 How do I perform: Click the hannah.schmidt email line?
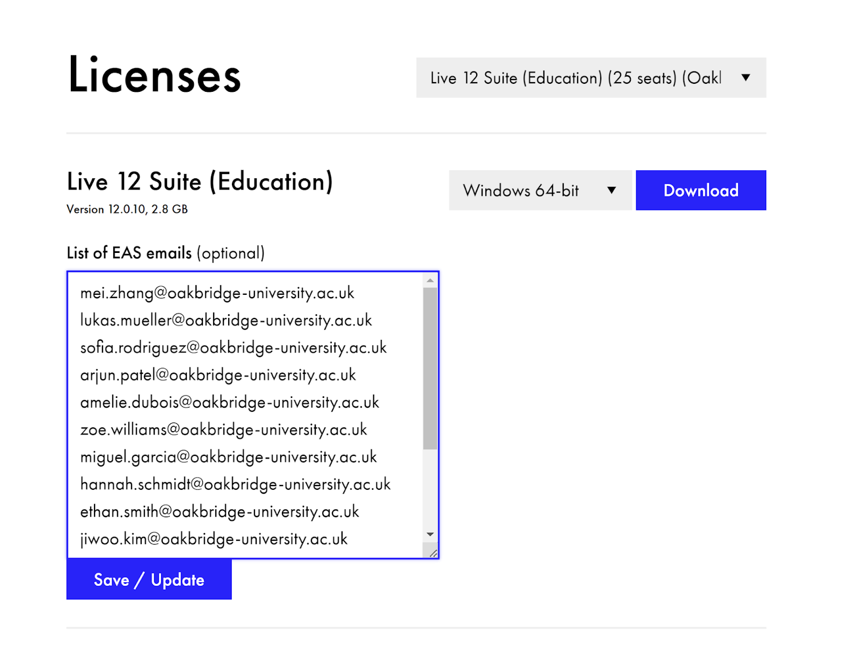click(x=236, y=485)
